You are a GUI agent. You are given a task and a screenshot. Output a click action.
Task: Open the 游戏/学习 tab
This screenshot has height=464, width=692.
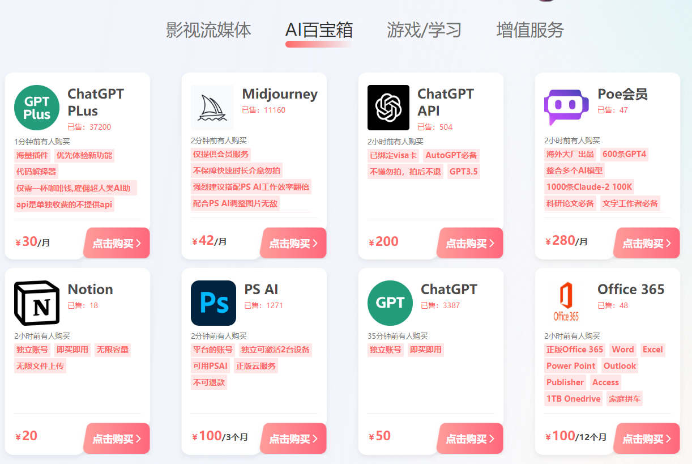424,29
